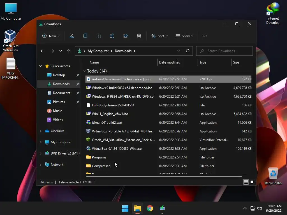Open the Recycle Bin
The image size is (287, 215).
(x=273, y=176)
